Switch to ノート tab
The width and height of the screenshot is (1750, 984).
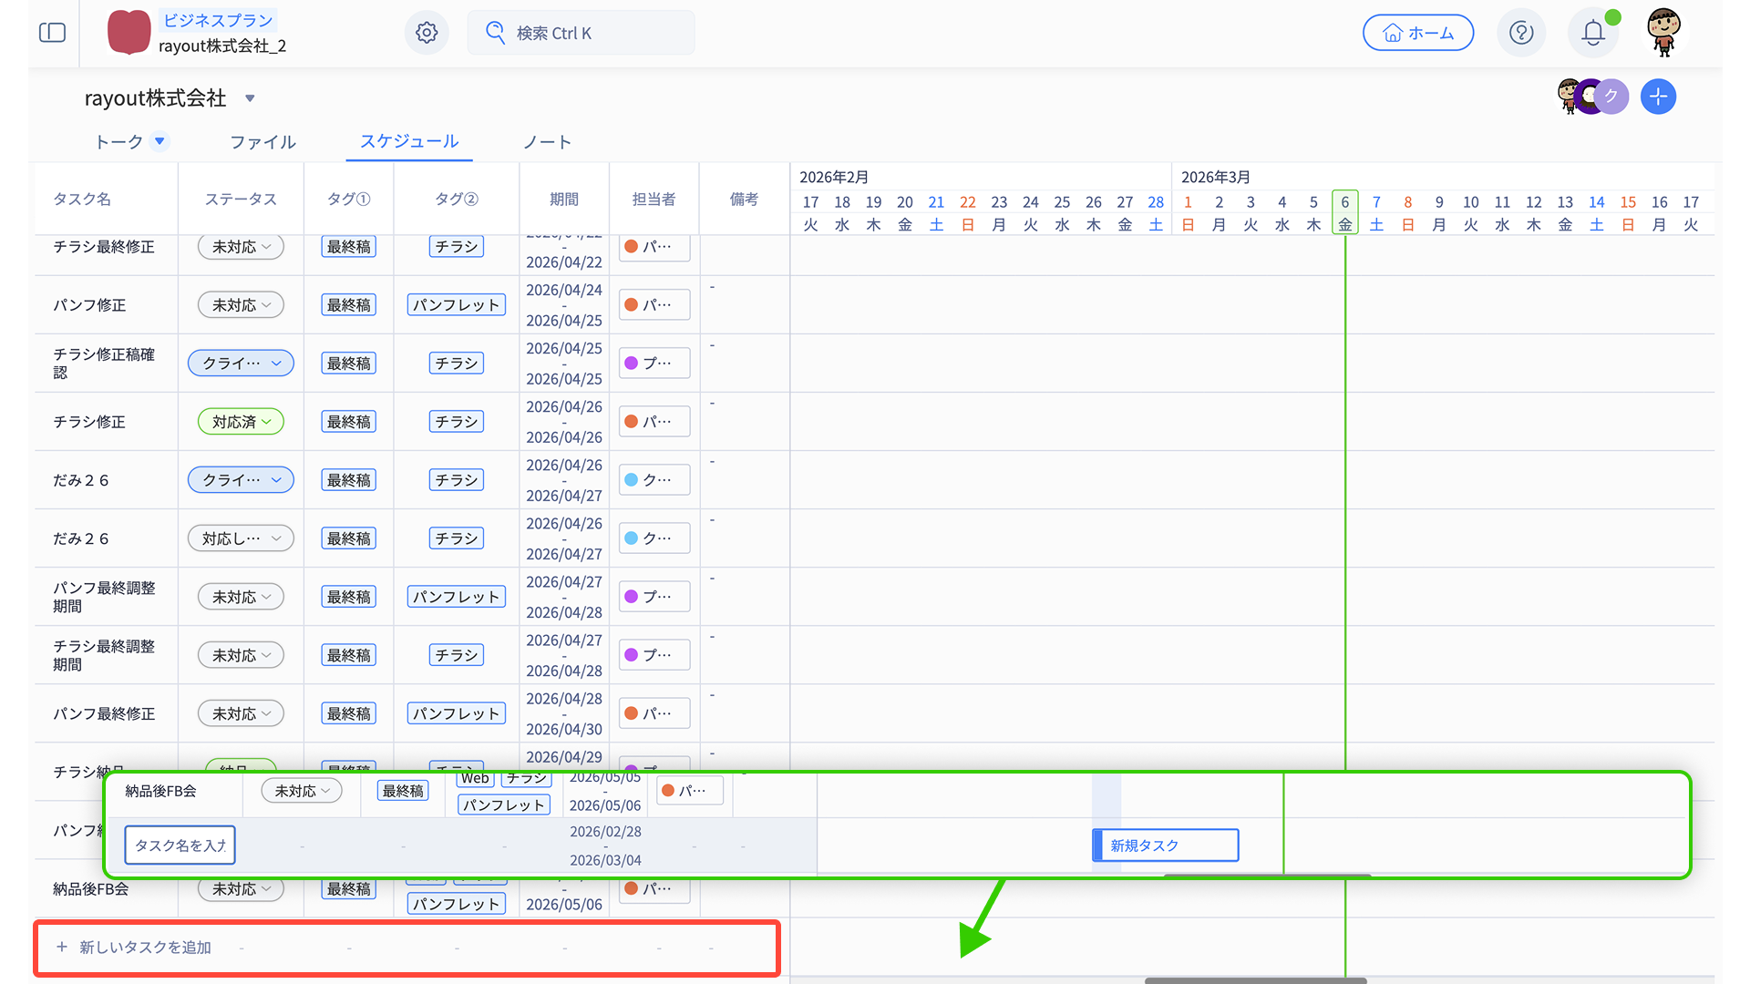tap(547, 142)
